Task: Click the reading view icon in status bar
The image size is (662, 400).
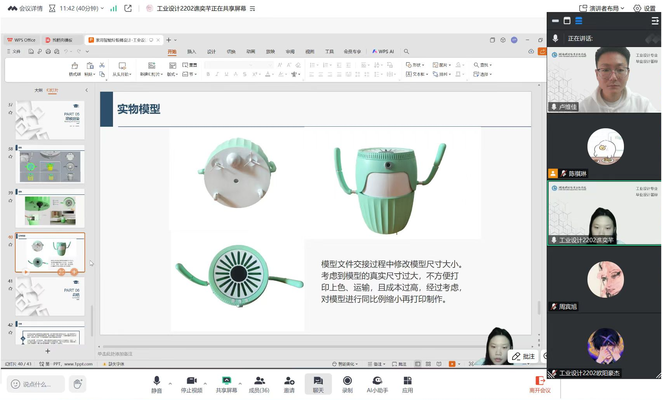Action: 439,364
